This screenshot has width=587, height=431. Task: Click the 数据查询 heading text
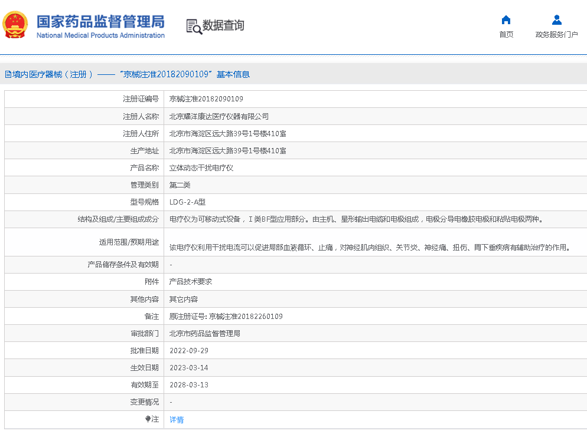tap(223, 25)
